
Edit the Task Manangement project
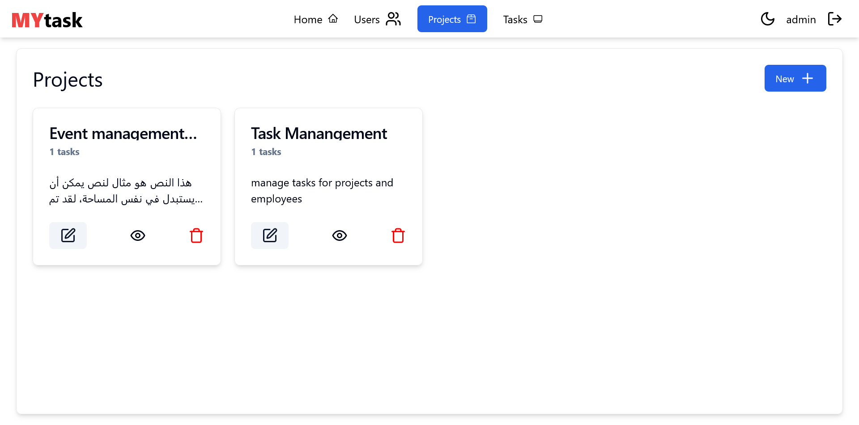[270, 236]
